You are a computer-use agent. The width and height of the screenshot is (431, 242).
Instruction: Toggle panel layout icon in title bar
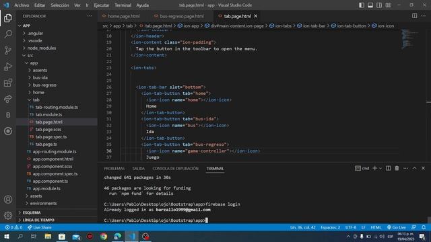tap(370, 5)
